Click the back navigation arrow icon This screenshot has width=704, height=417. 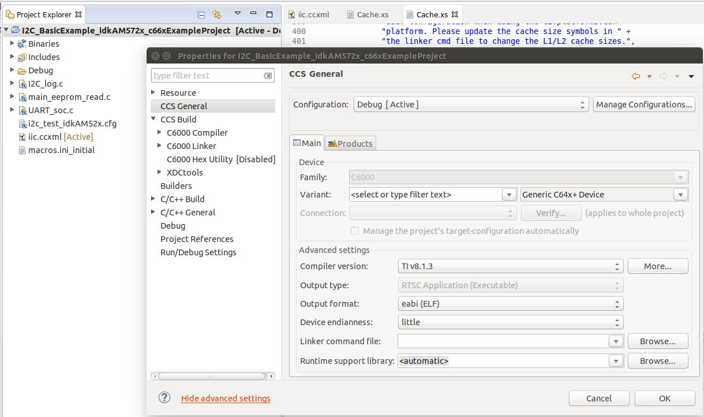636,76
